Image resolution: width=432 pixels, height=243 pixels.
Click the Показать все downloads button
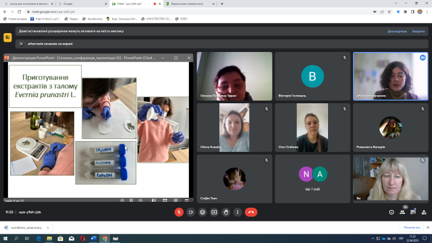412,227
